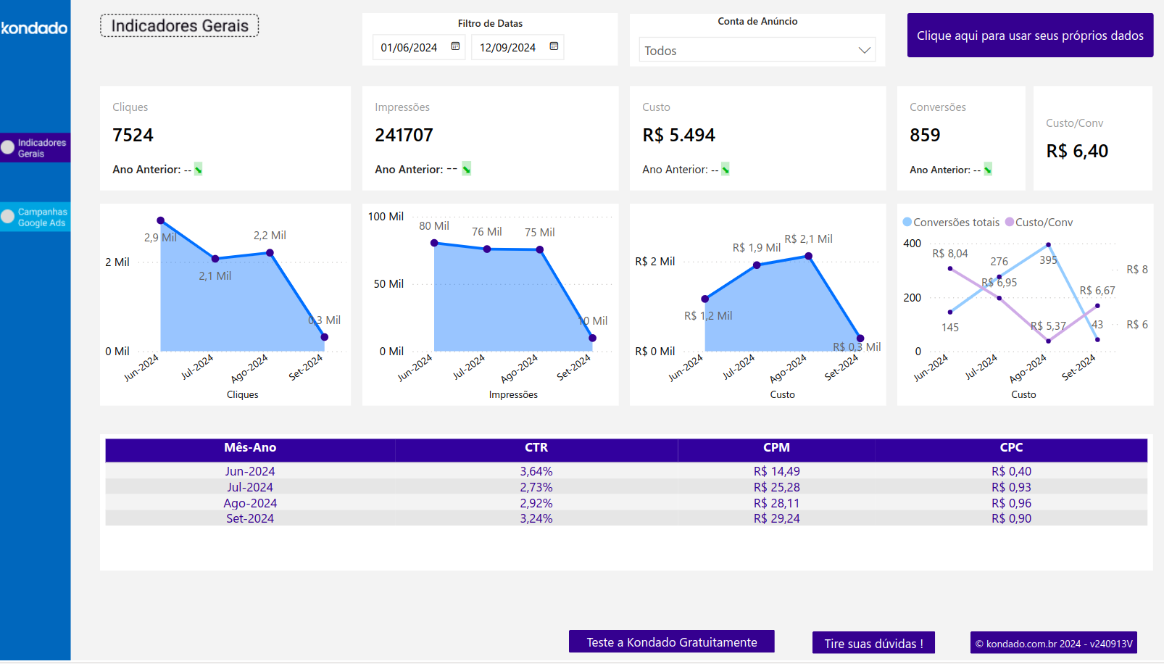Click the green trend arrow under Conversões

987,170
